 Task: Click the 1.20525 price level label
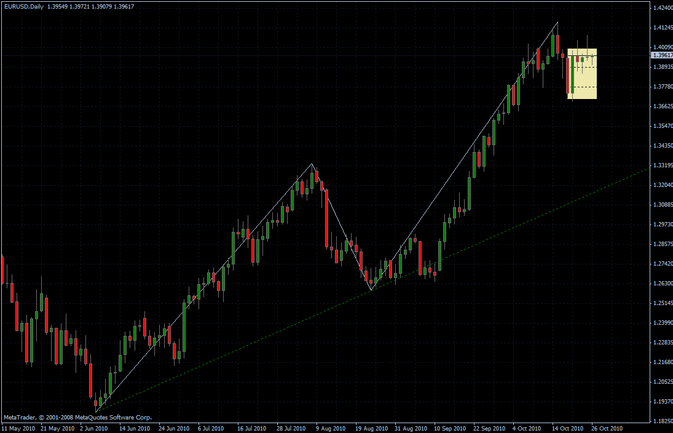pos(663,382)
